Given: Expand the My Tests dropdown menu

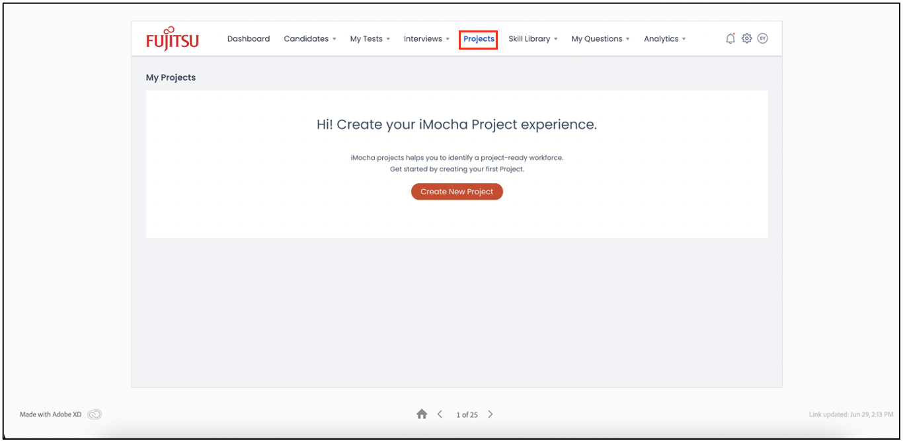Looking at the screenshot, I should [x=370, y=39].
